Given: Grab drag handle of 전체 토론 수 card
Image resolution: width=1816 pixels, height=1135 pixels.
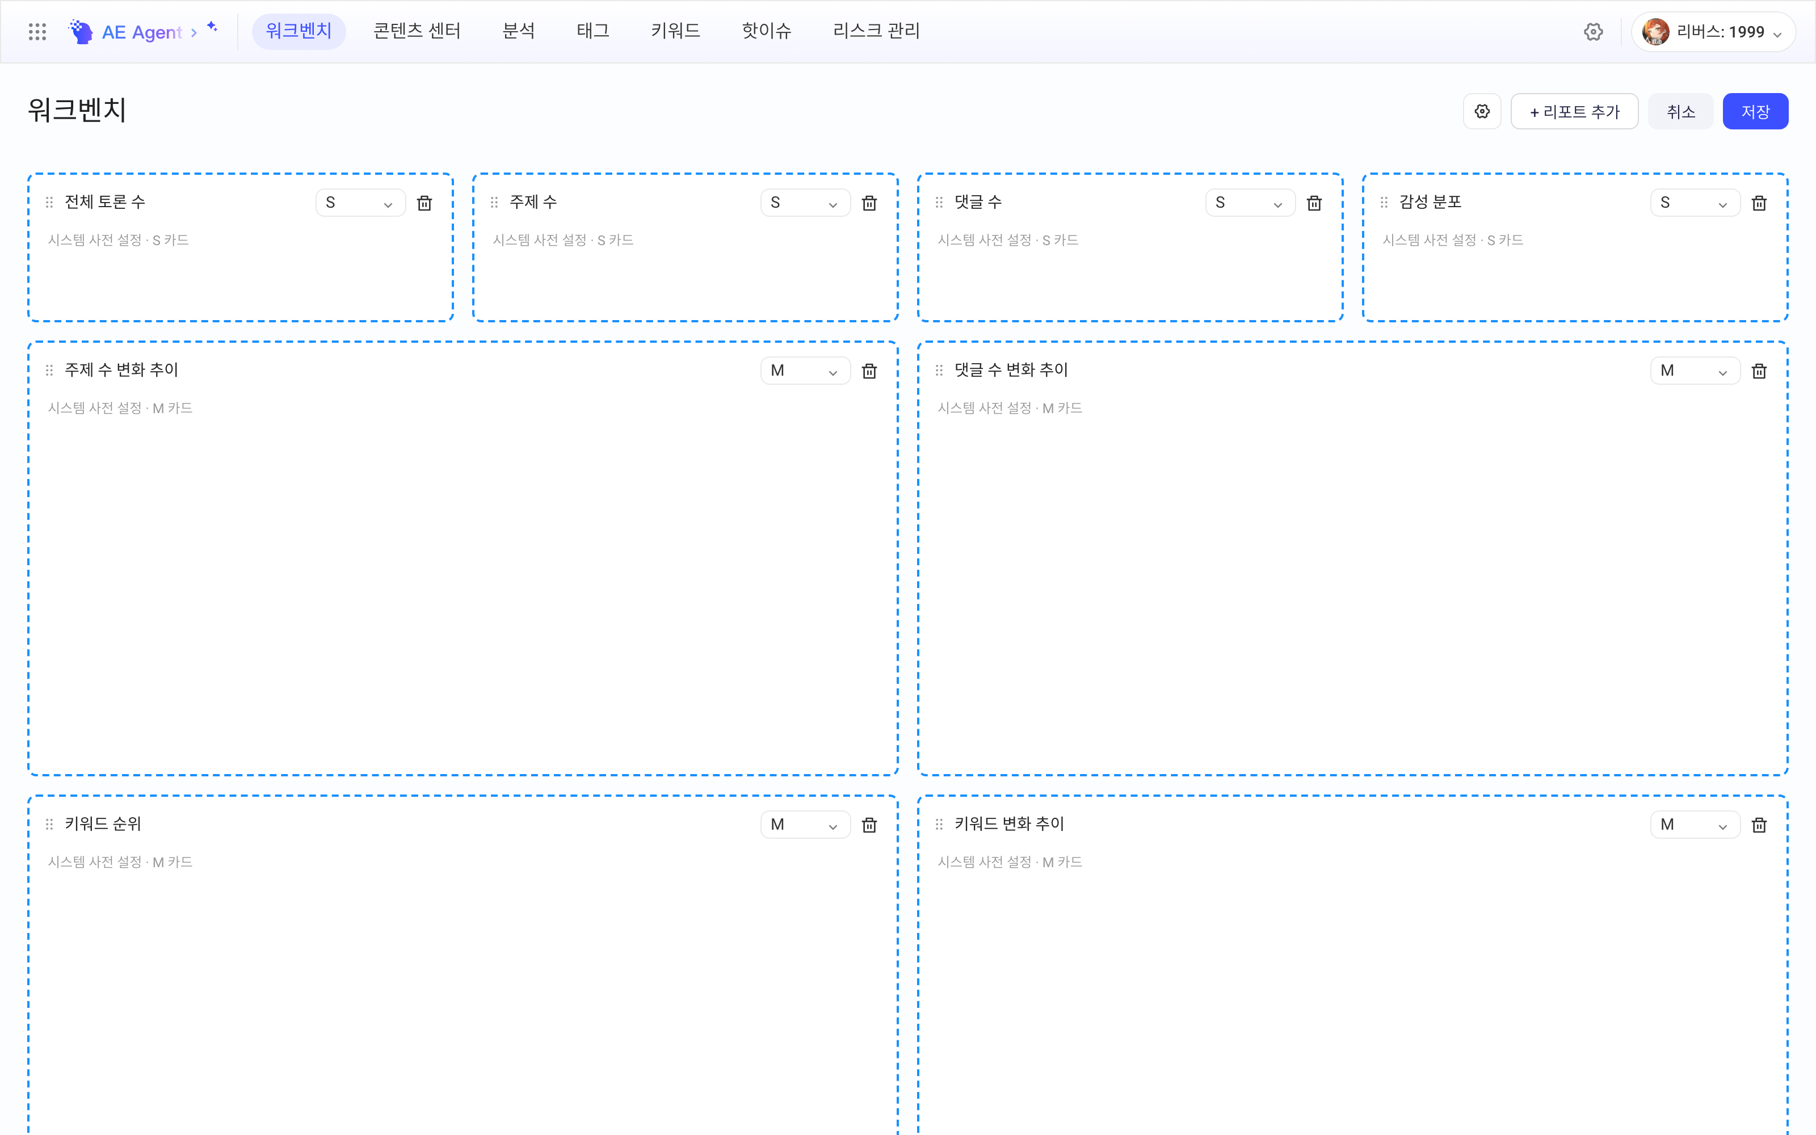Looking at the screenshot, I should [49, 202].
